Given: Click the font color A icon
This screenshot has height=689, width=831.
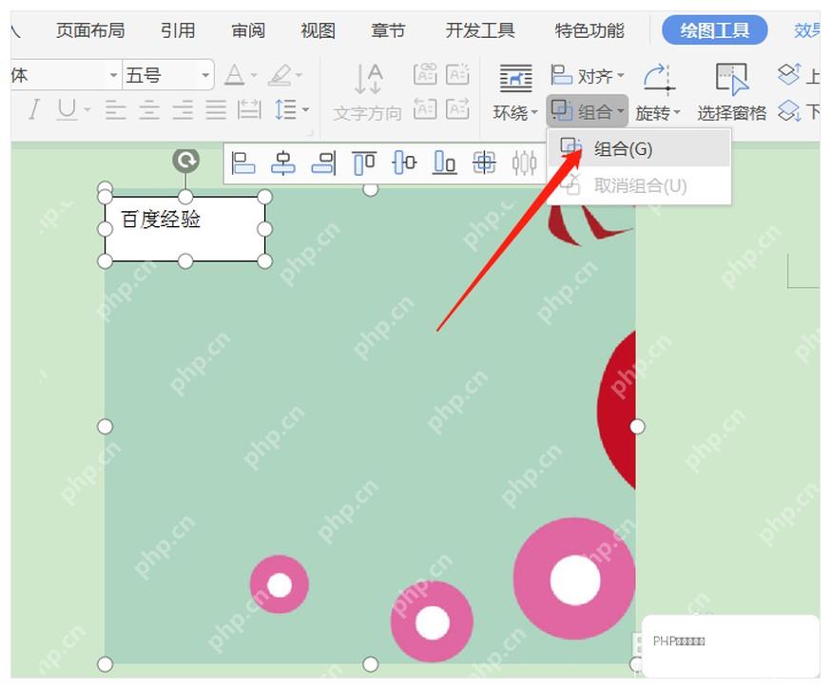Looking at the screenshot, I should [234, 75].
